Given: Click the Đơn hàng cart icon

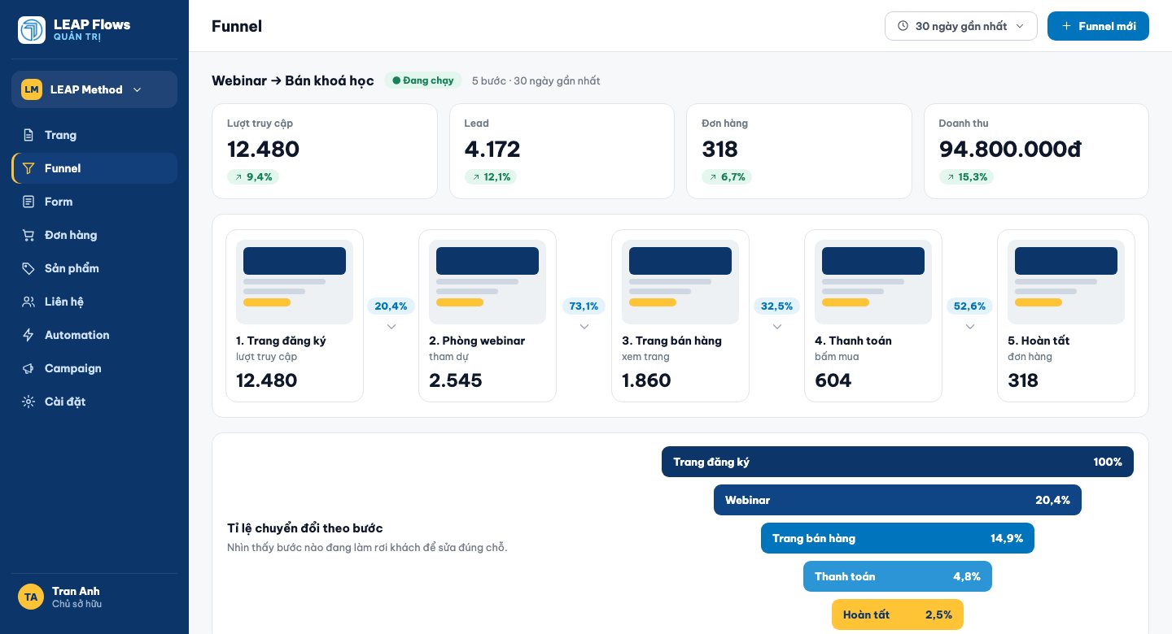Looking at the screenshot, I should pos(28,235).
